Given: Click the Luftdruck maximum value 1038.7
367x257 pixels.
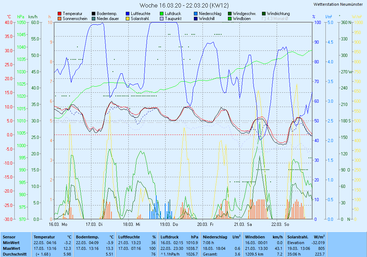Looking at the screenshot, I should (x=192, y=248).
